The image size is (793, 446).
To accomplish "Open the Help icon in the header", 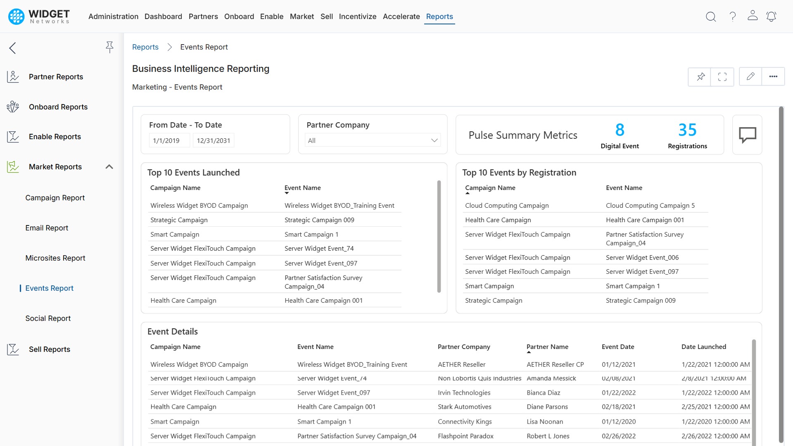I will [732, 17].
